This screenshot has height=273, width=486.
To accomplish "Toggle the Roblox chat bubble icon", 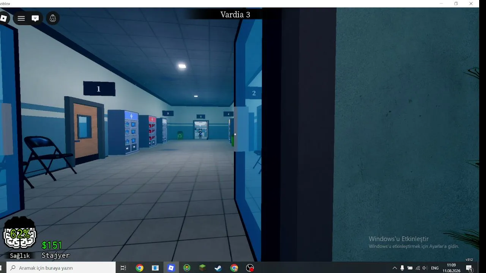I will 35,18.
